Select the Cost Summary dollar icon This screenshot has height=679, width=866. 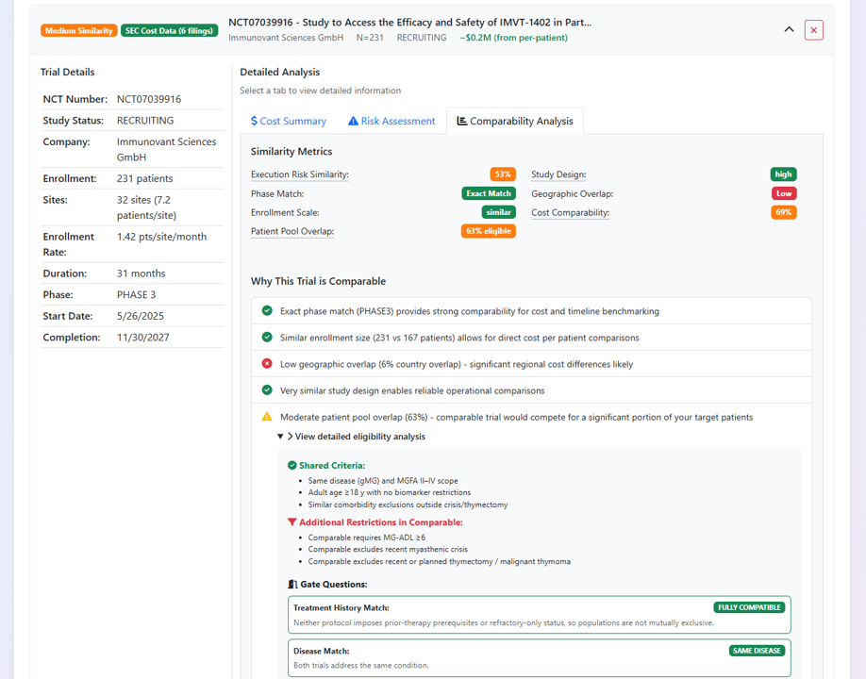click(x=255, y=121)
